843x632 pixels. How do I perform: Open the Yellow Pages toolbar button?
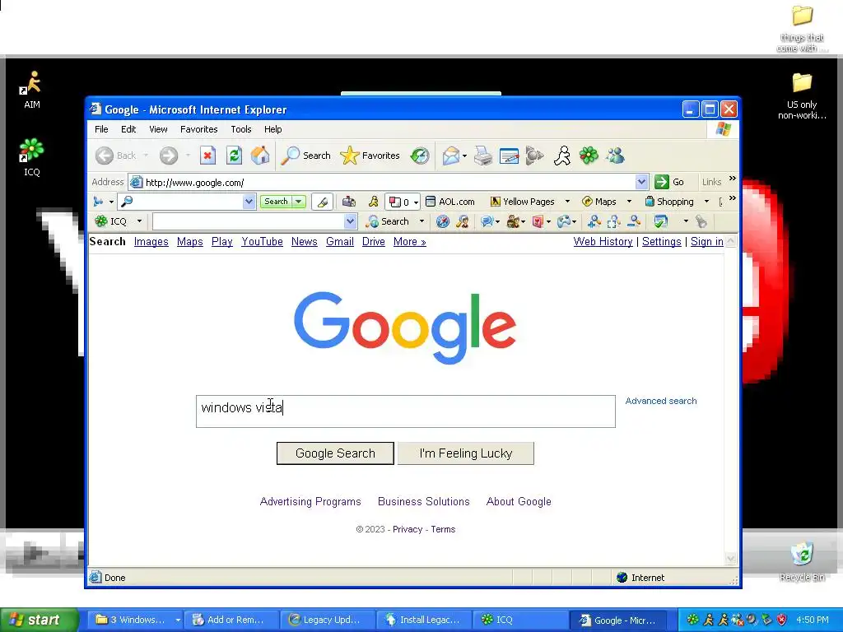pos(523,202)
